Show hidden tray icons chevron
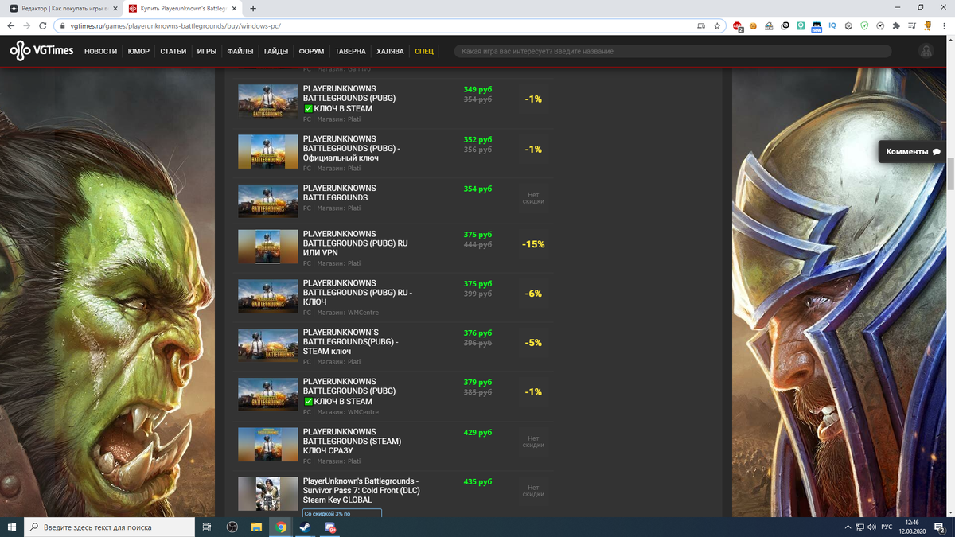The image size is (955, 537). 847,527
